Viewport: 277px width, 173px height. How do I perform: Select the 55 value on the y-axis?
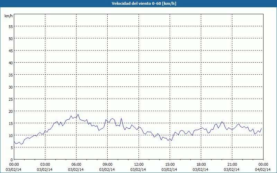tap(10, 26)
